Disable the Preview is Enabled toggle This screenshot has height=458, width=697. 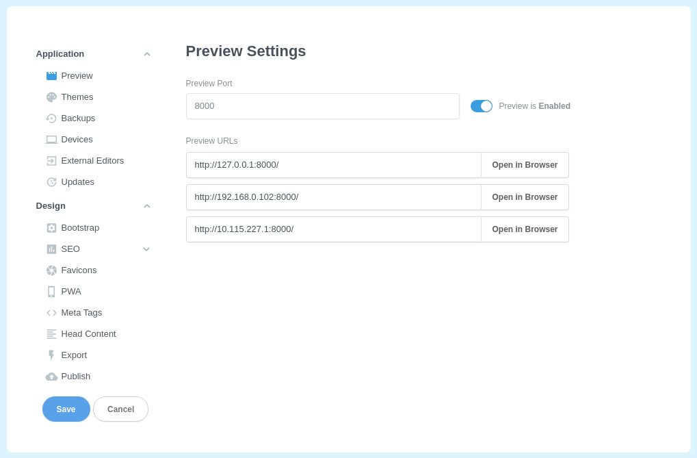(x=481, y=105)
